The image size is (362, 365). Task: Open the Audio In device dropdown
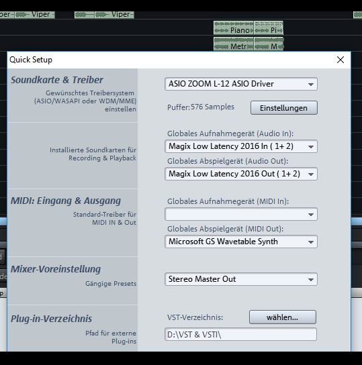[241, 146]
